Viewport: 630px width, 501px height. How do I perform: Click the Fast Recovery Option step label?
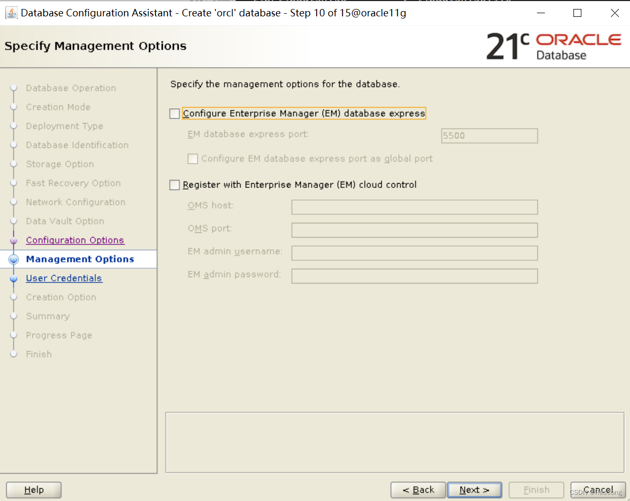click(x=73, y=183)
